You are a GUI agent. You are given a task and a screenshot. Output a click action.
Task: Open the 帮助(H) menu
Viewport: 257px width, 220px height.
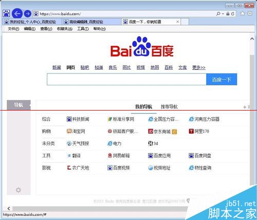tap(99, 29)
